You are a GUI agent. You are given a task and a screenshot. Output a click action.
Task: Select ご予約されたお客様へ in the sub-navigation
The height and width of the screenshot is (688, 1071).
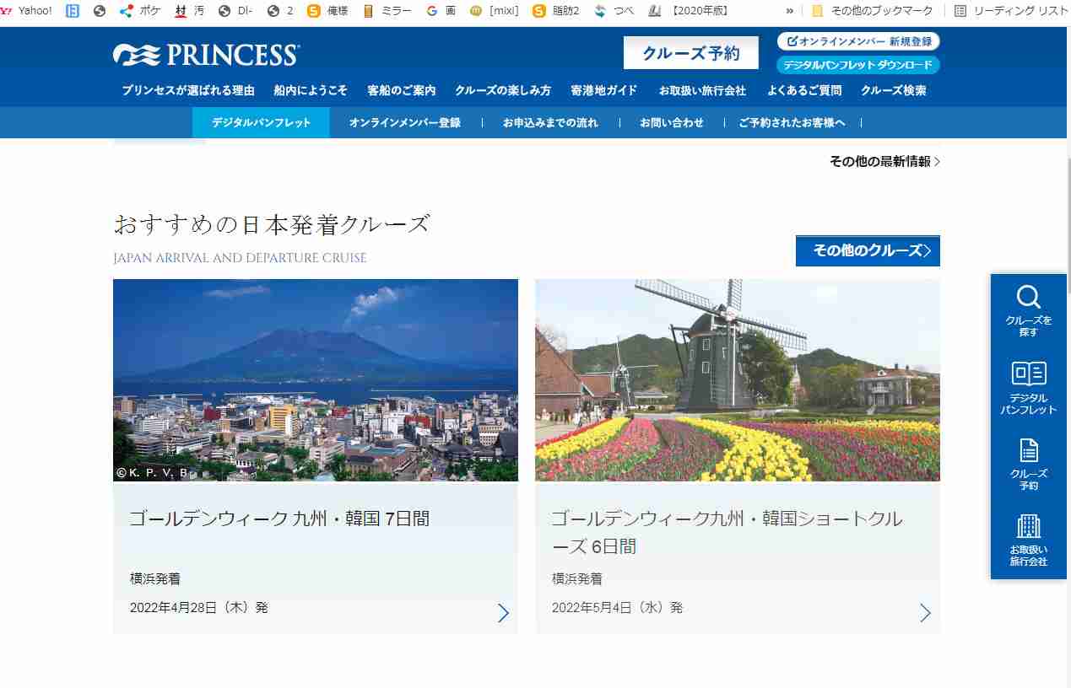click(792, 122)
